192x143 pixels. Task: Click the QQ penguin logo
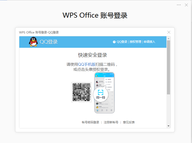pyautogui.click(x=33, y=42)
